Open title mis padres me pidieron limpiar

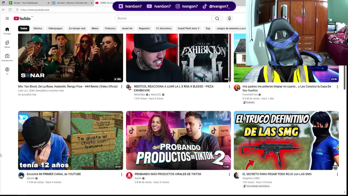click(x=287, y=88)
